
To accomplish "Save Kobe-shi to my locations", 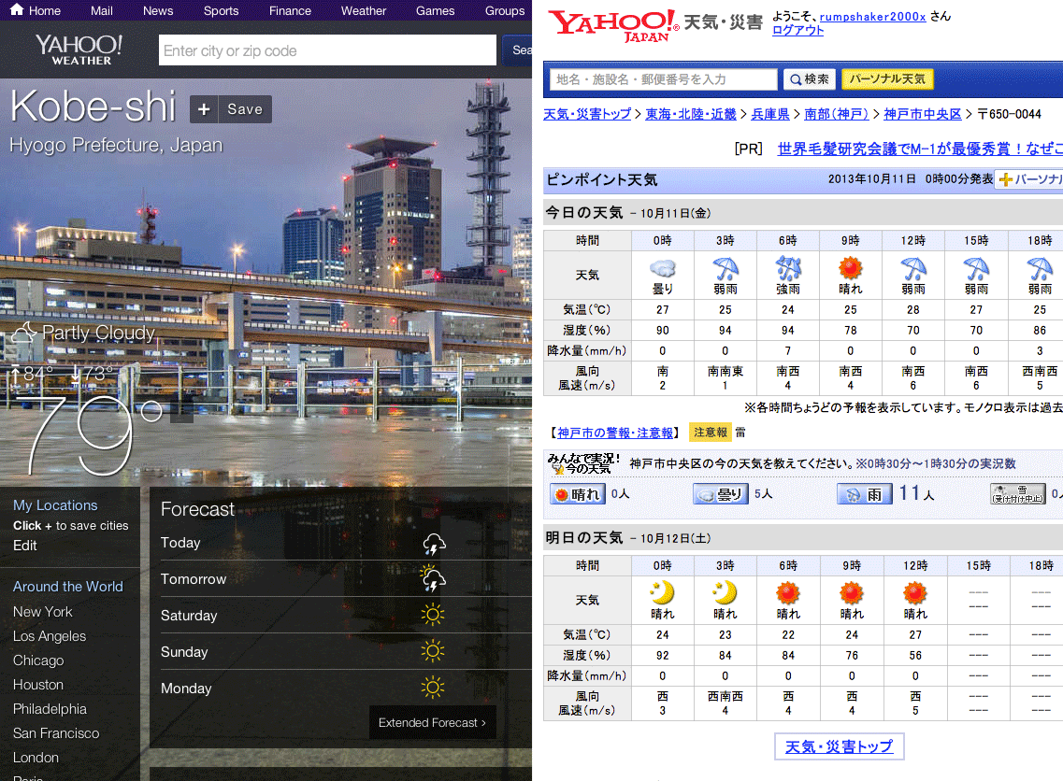I will click(245, 109).
